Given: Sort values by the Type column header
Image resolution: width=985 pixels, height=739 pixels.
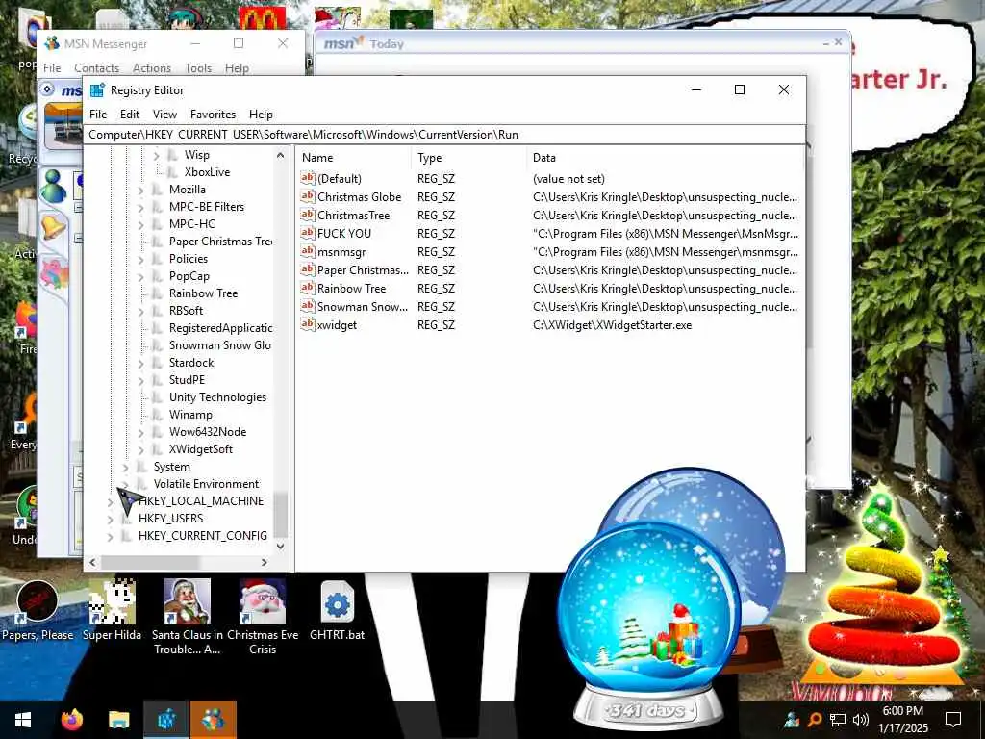Looking at the screenshot, I should pyautogui.click(x=468, y=158).
